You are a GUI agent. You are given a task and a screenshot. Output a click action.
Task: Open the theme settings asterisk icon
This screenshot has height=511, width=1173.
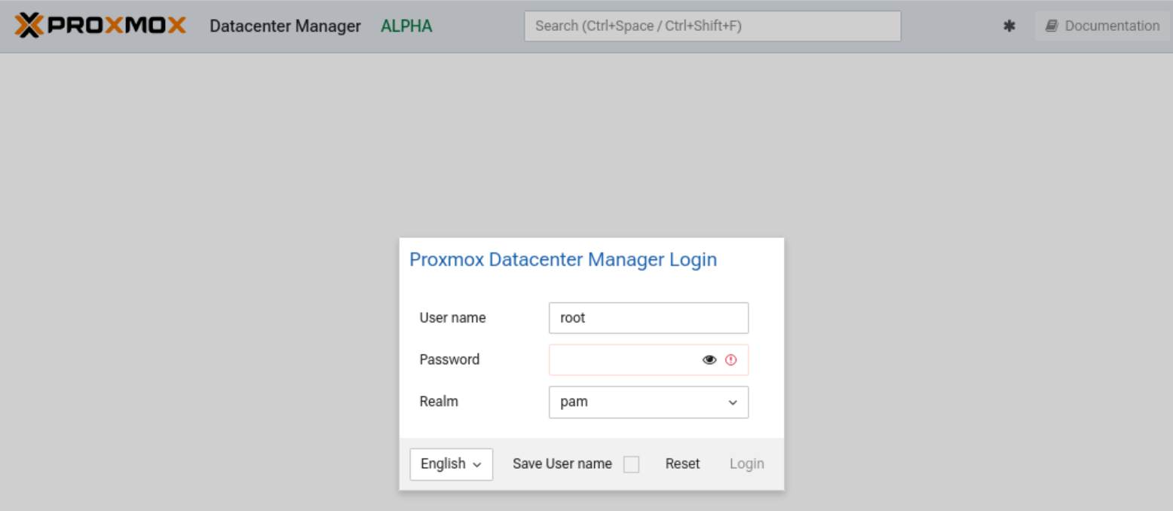1009,26
